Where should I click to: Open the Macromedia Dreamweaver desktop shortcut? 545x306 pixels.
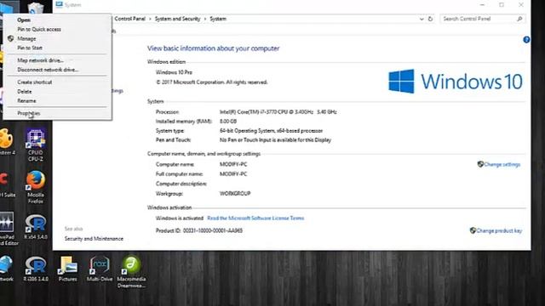pos(131,272)
